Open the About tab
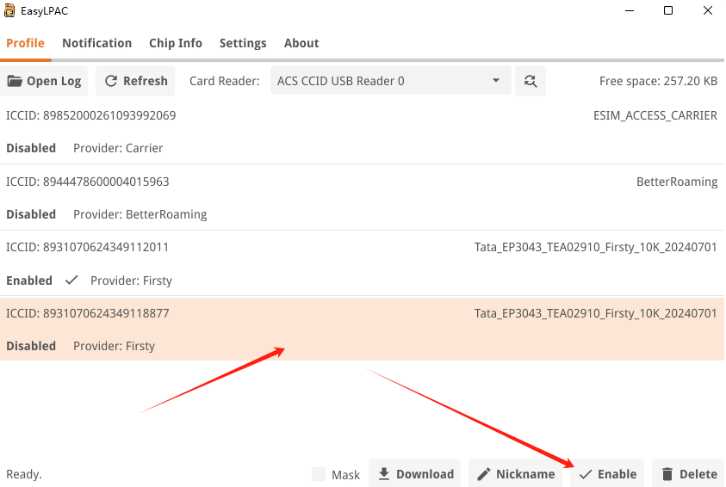Viewport: 726px width, 487px height. click(x=301, y=43)
